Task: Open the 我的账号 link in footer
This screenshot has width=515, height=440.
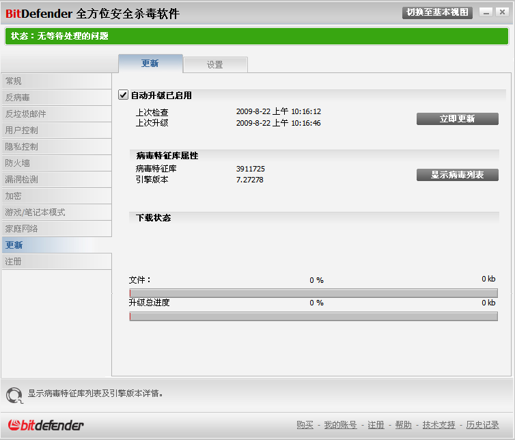Action: tap(340, 425)
